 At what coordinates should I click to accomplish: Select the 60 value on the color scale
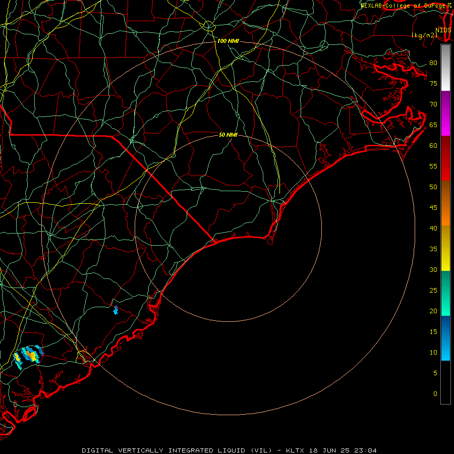coord(433,146)
